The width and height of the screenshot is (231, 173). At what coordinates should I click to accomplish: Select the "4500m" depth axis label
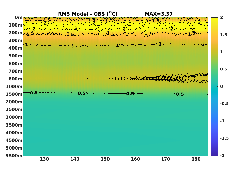(x=14, y=140)
